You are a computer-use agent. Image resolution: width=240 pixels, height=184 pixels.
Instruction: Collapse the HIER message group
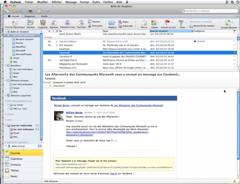[45, 38]
